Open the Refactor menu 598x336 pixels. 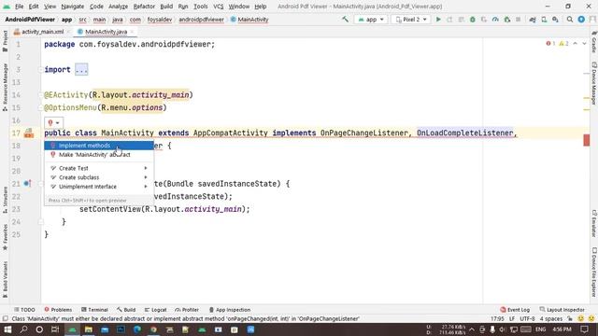click(x=144, y=7)
